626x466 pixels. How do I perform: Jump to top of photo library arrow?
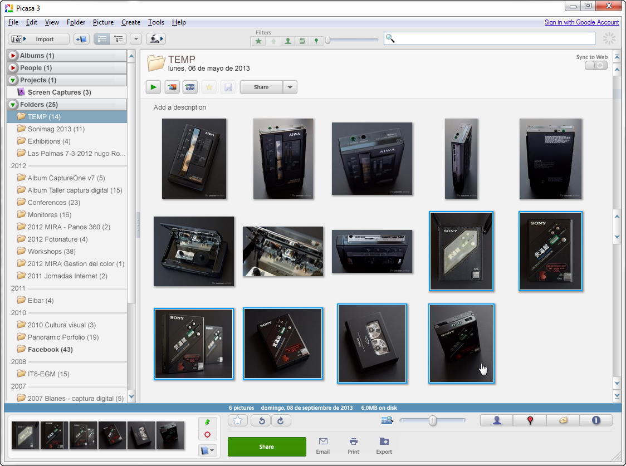(x=617, y=57)
